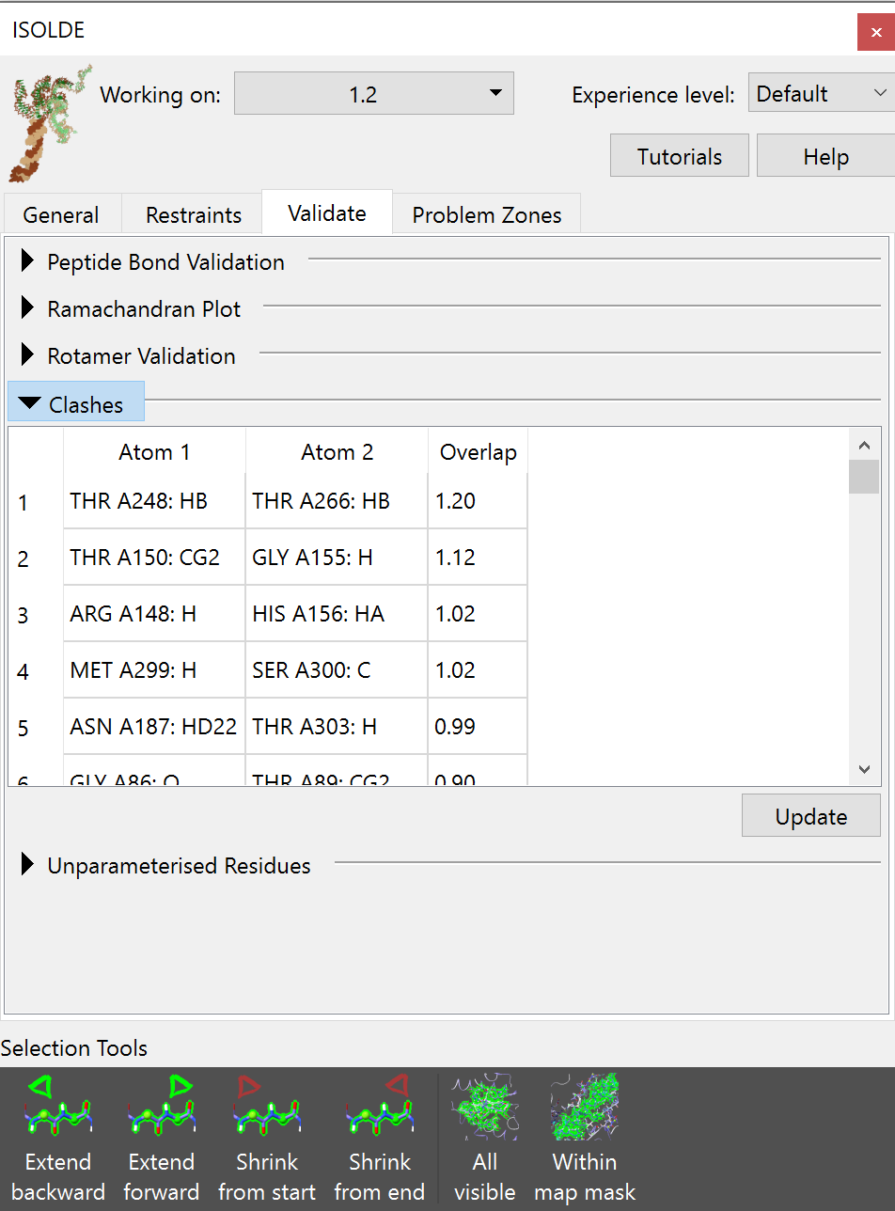Select clash cell MET A299: H

tap(154, 669)
